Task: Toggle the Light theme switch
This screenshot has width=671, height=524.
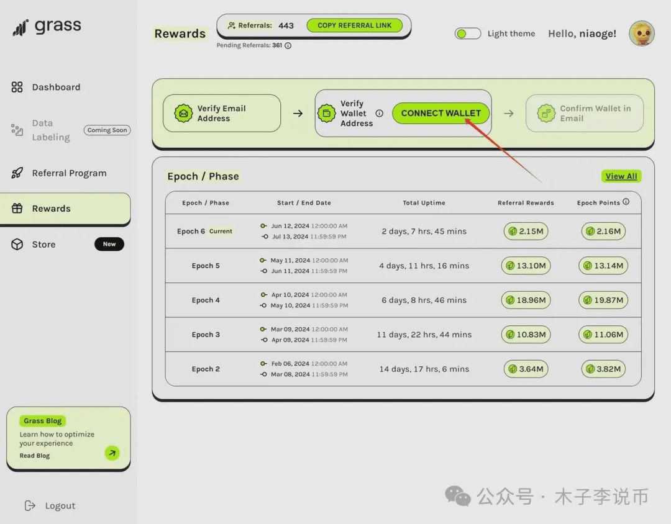Action: (468, 34)
